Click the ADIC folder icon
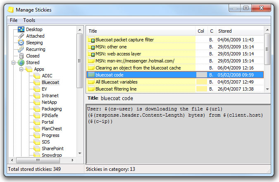This screenshot has width=279, height=182. [x=37, y=76]
